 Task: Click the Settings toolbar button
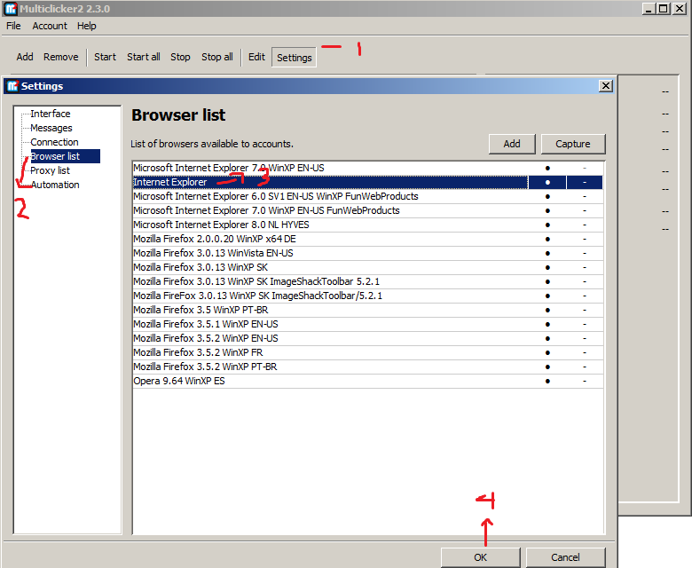pyautogui.click(x=294, y=58)
